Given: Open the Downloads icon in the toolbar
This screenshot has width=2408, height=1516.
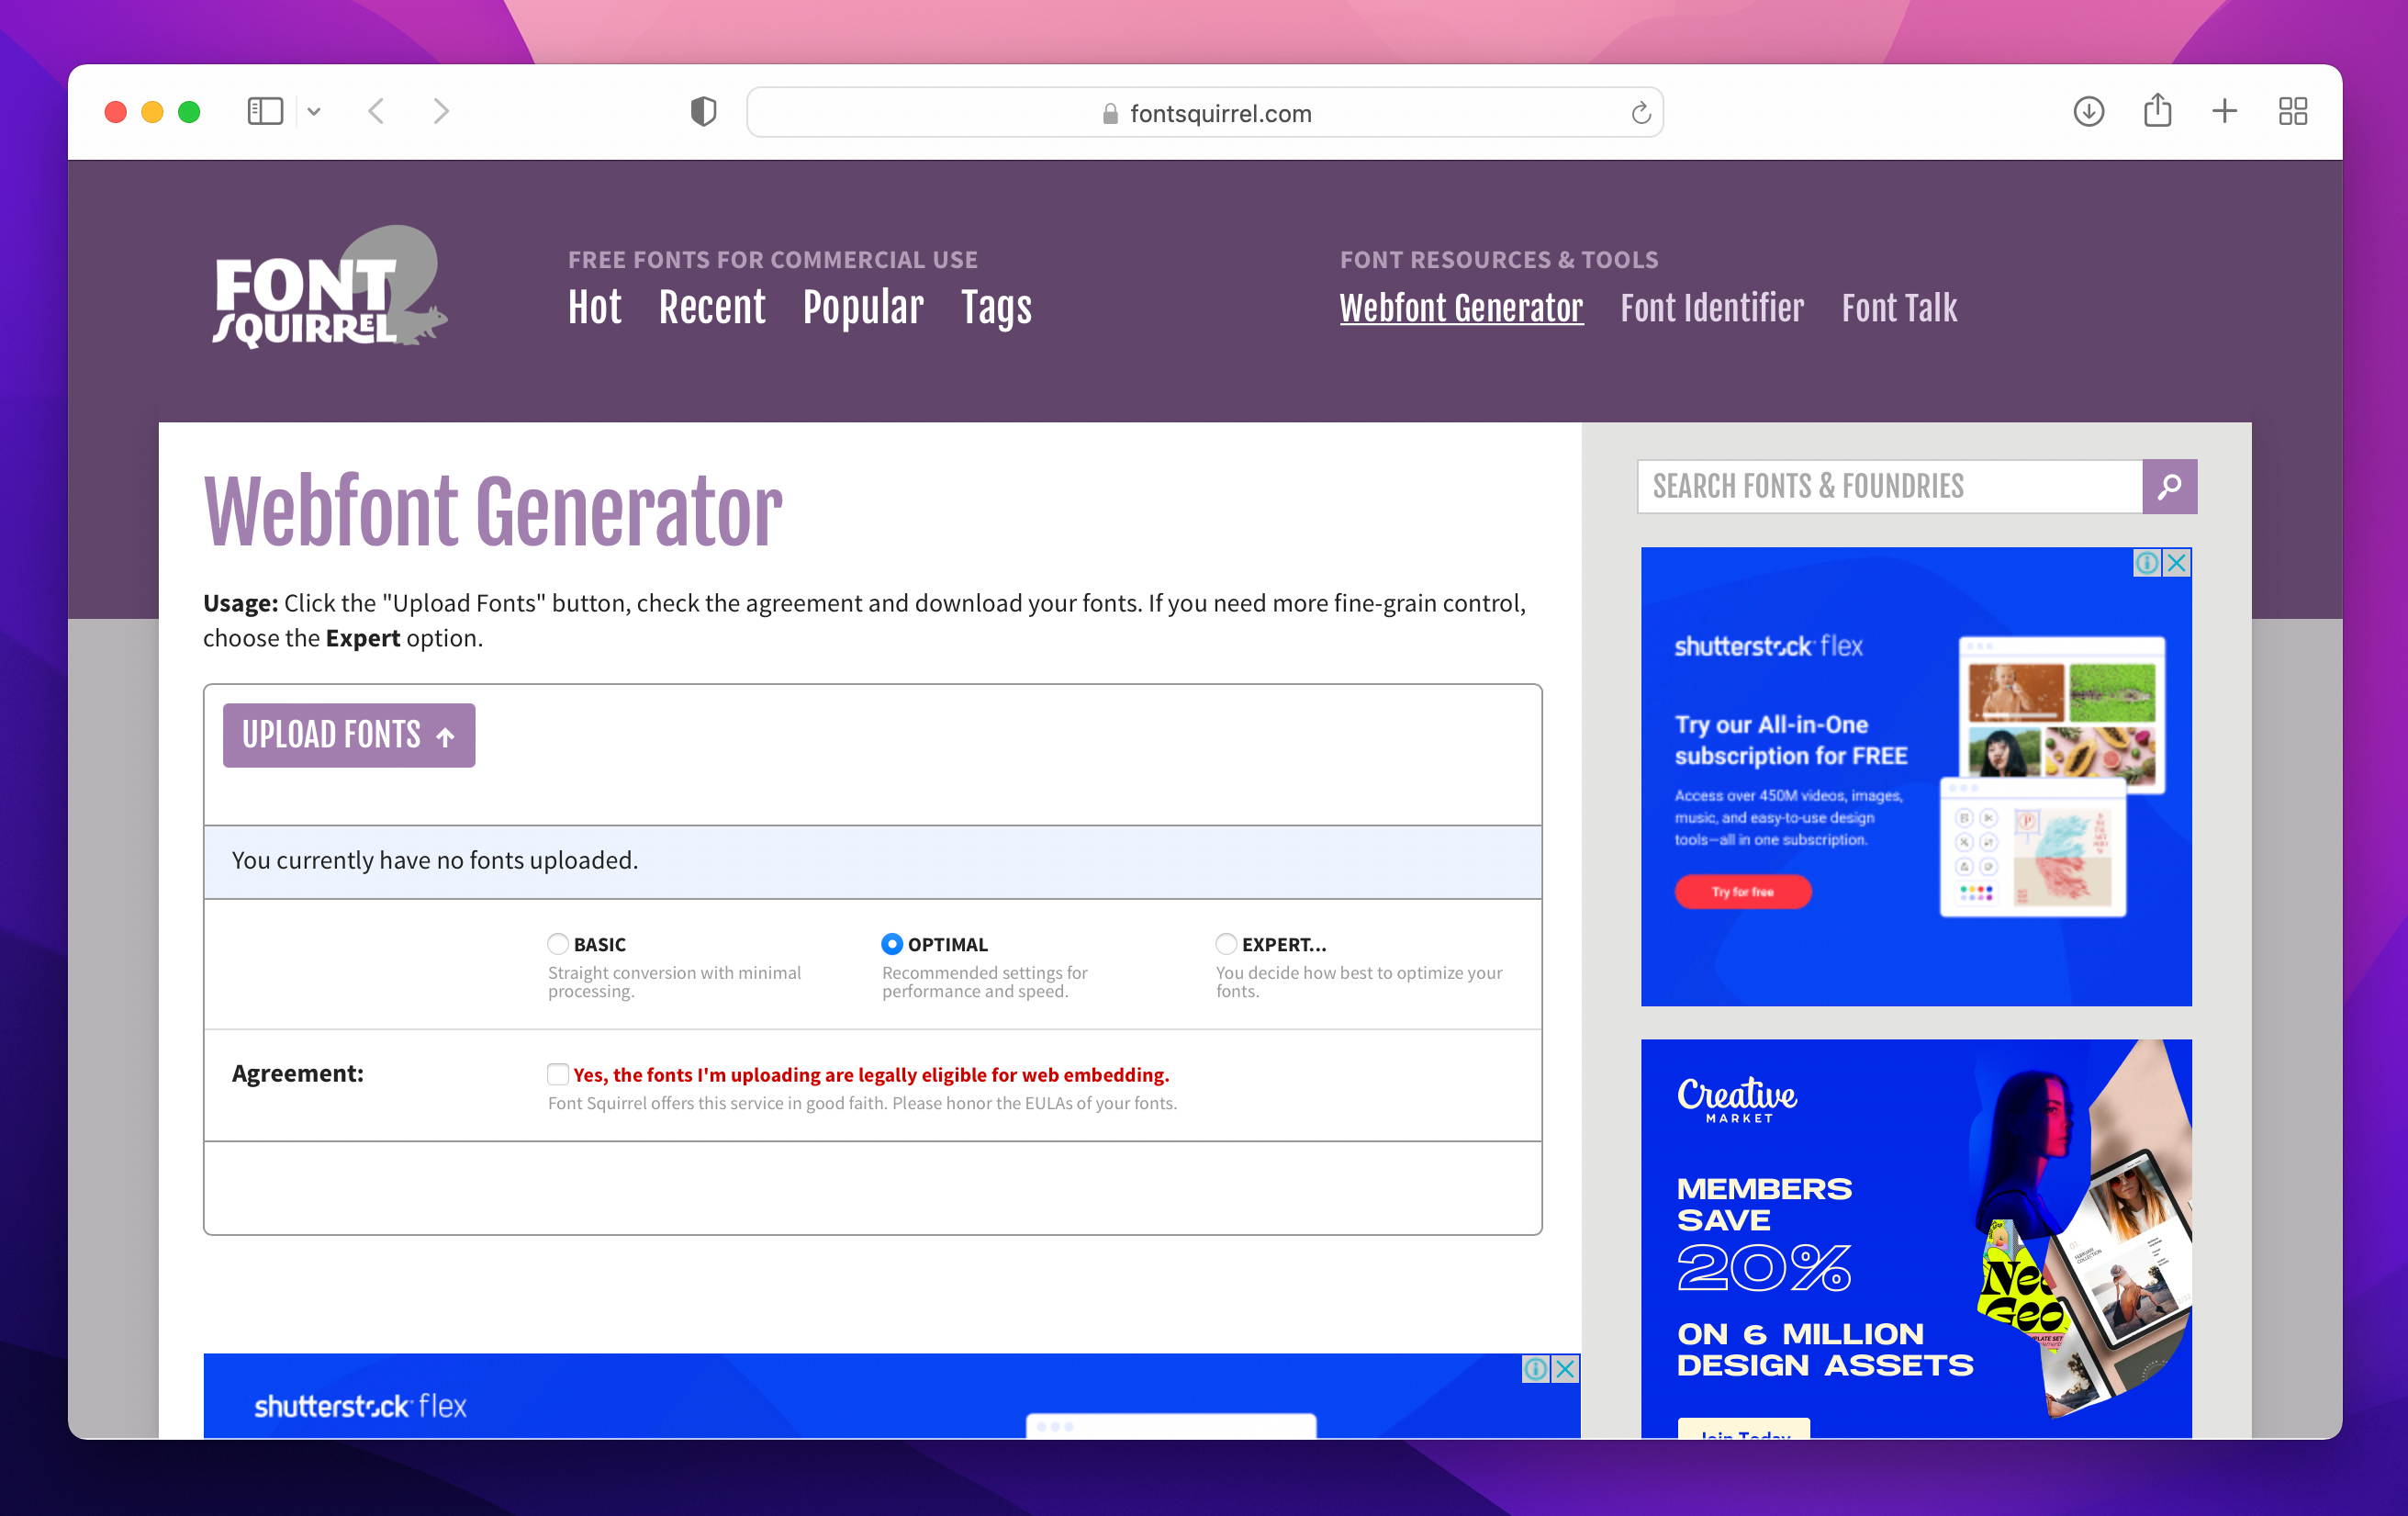Looking at the screenshot, I should click(2088, 112).
